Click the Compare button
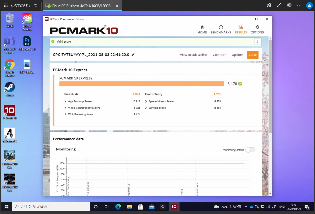The image size is (315, 214). click(x=219, y=55)
